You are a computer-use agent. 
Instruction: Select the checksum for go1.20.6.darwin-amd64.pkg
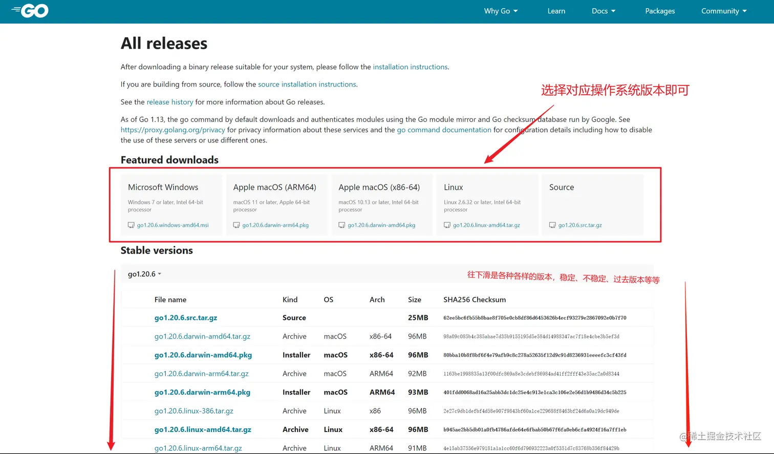pyautogui.click(x=535, y=355)
